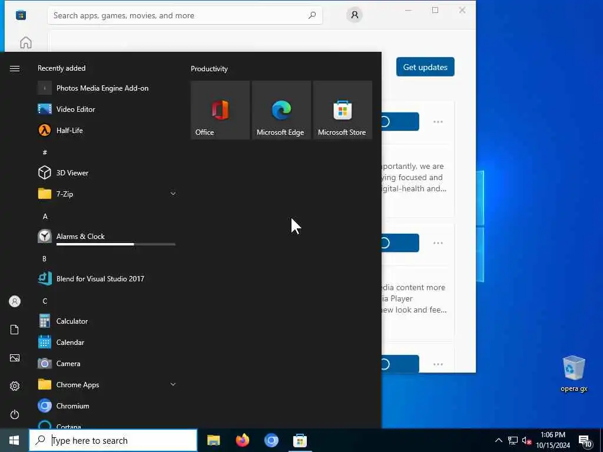Open Settings gear in Start sidebar

tap(15, 386)
